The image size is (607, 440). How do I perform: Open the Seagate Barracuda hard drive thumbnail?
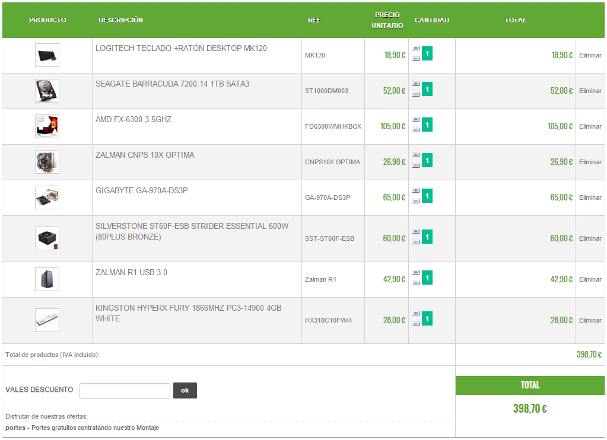(47, 91)
